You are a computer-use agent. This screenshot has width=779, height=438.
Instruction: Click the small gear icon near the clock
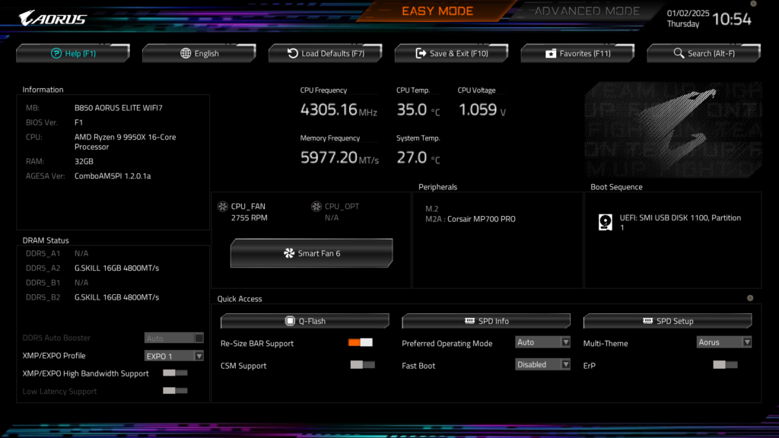(753, 4)
